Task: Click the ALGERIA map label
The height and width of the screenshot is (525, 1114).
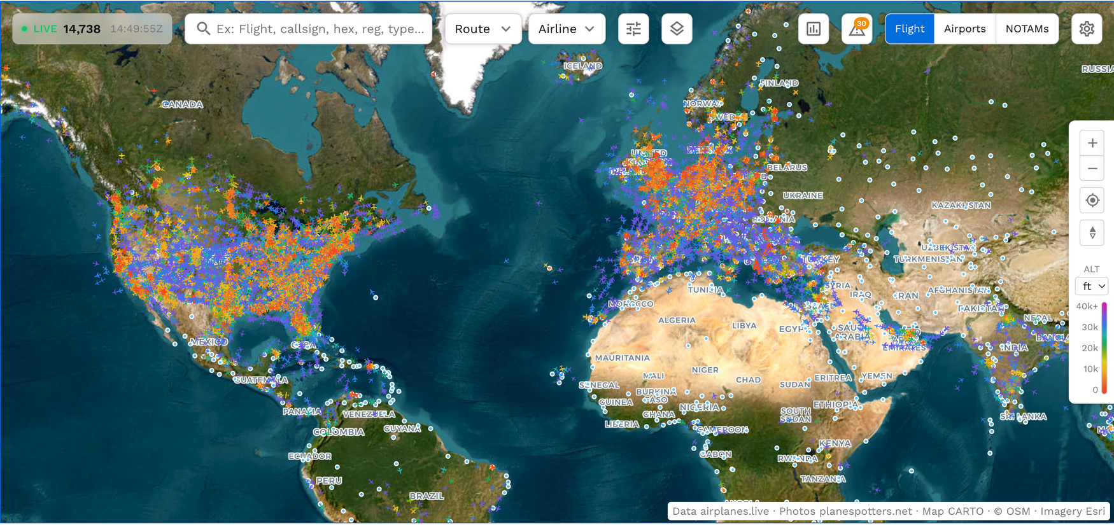Action: click(677, 320)
